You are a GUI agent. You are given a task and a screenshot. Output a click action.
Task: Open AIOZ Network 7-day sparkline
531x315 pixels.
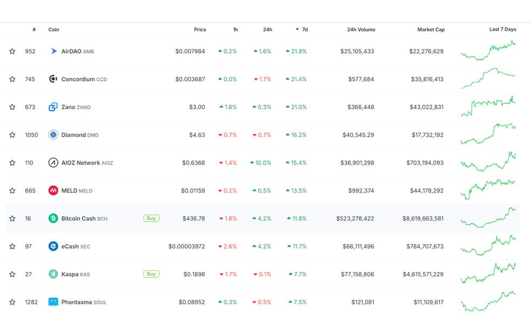click(x=488, y=162)
